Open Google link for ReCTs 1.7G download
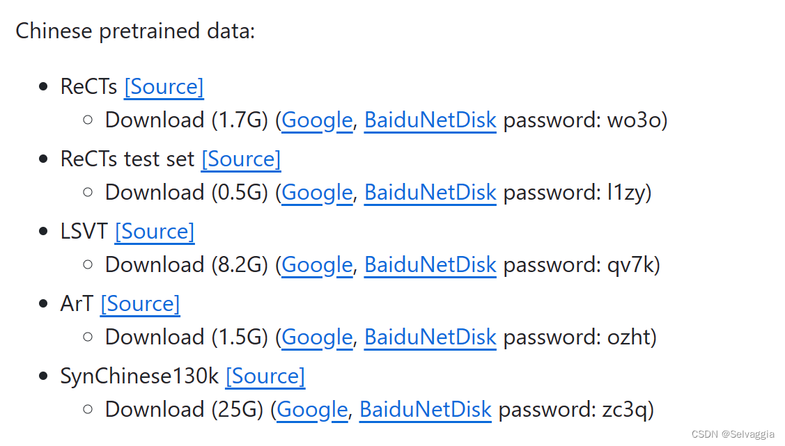This screenshot has height=446, width=785. coord(317,120)
